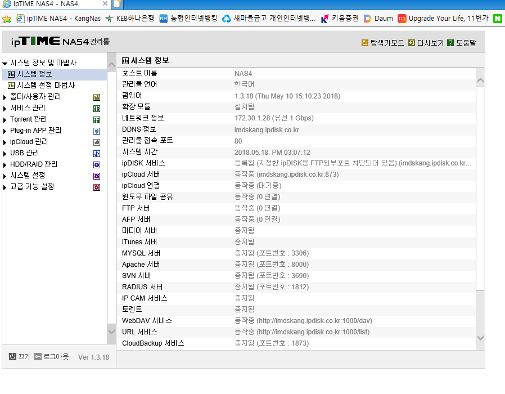
Task: Open the 키움증권 bookmark
Action: point(340,19)
